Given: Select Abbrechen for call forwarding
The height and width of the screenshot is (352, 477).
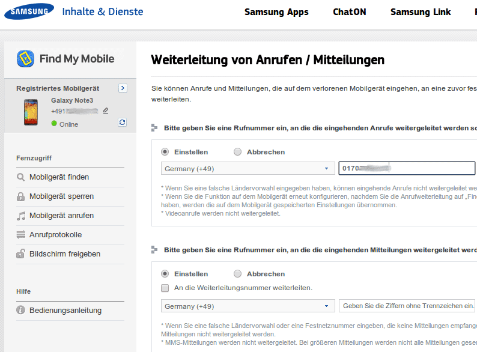Looking at the screenshot, I should (237, 152).
